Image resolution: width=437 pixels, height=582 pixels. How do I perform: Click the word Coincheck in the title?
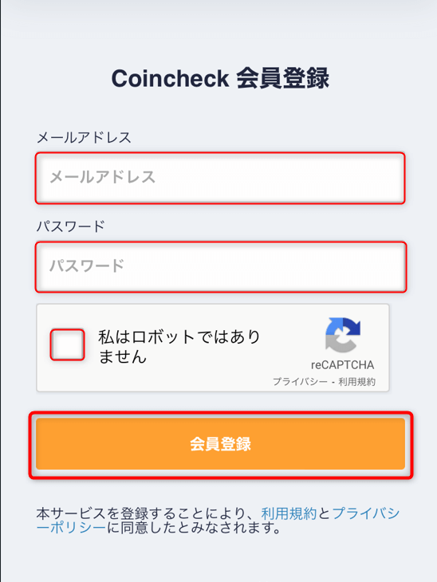170,78
